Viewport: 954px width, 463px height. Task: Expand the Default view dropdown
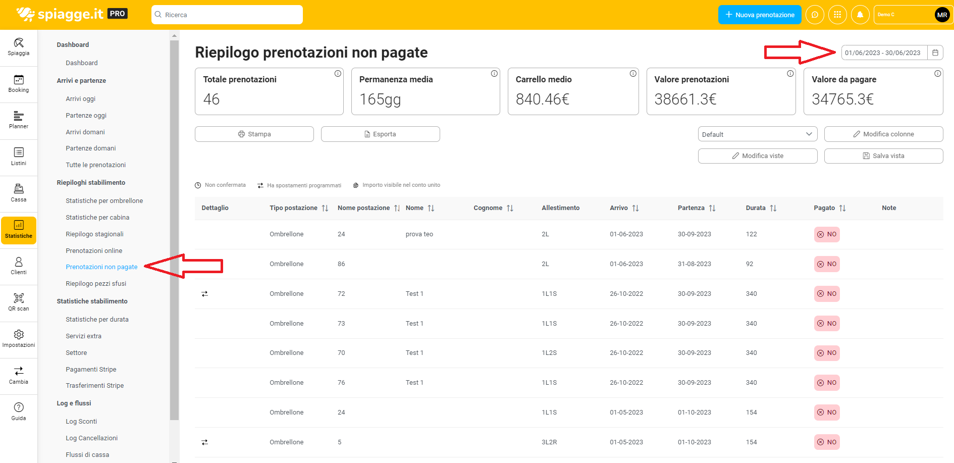(757, 134)
